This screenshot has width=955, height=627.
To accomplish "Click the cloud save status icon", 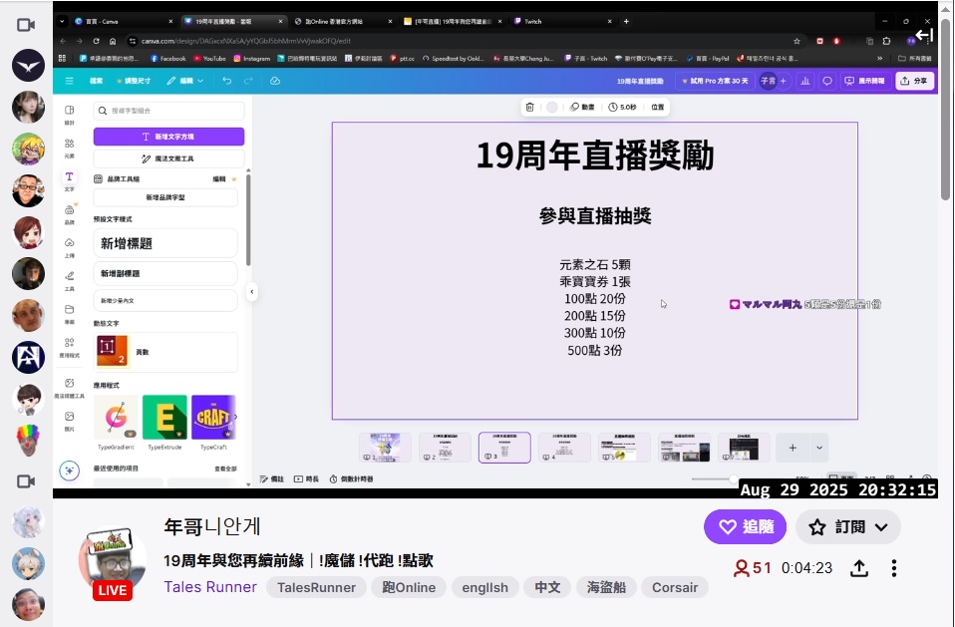I will (x=275, y=81).
